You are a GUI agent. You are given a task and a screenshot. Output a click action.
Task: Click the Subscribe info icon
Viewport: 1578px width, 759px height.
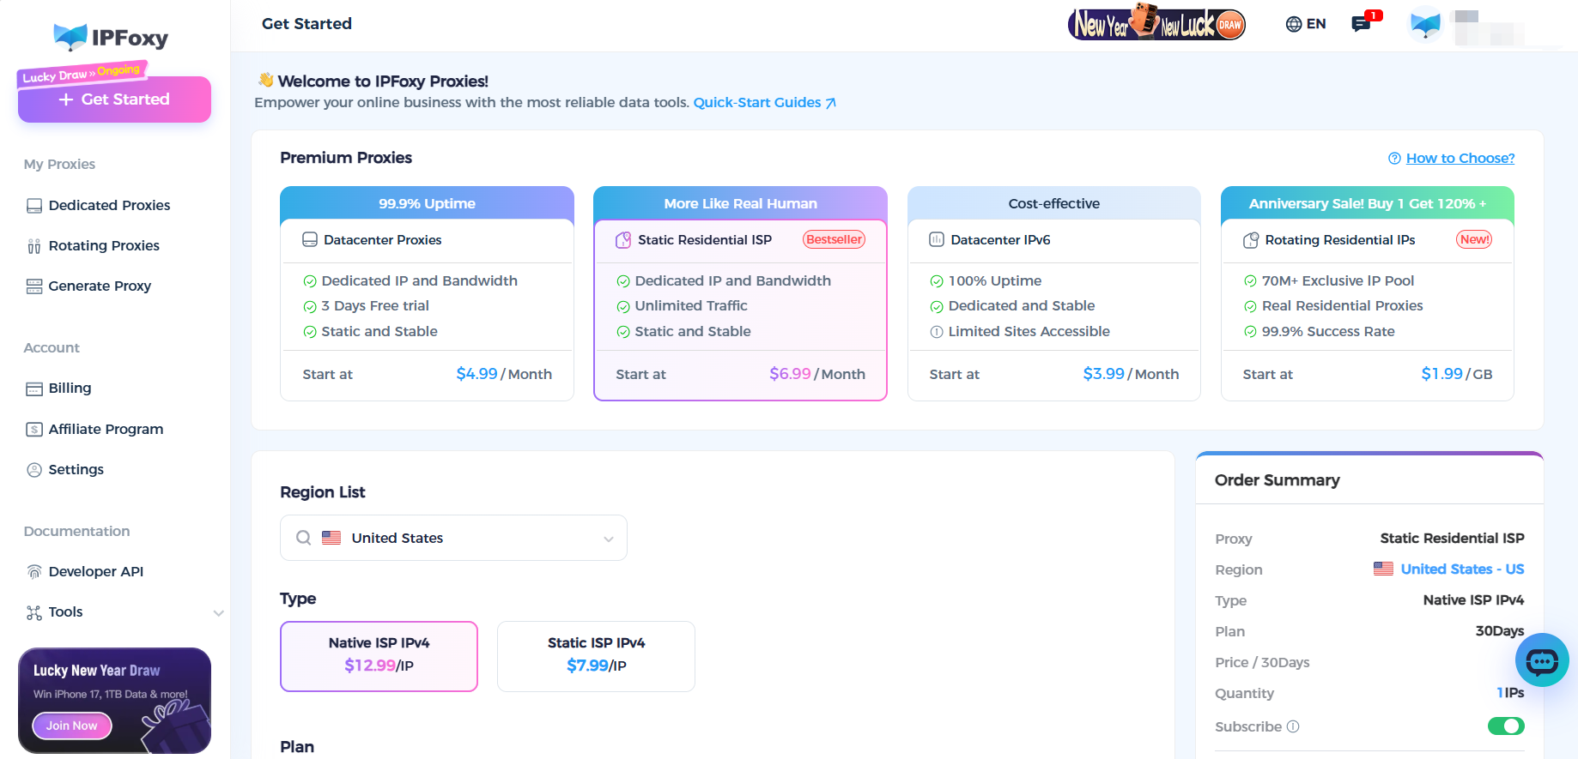coord(1293,726)
